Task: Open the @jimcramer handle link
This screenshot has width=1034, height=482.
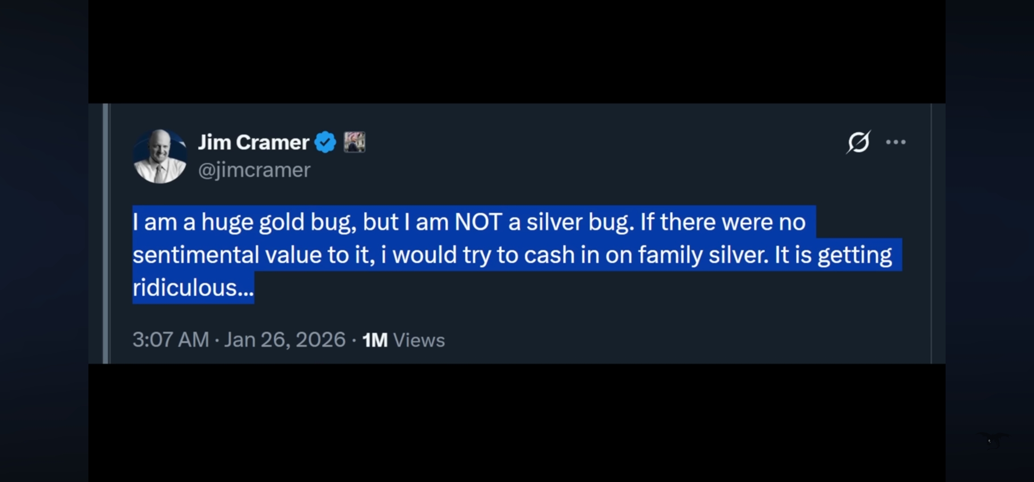Action: point(254,170)
